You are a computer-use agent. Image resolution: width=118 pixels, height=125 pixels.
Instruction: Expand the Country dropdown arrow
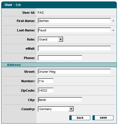click(71, 109)
